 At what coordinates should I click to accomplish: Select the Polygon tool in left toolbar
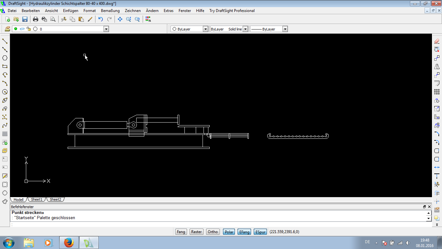tap(5, 58)
